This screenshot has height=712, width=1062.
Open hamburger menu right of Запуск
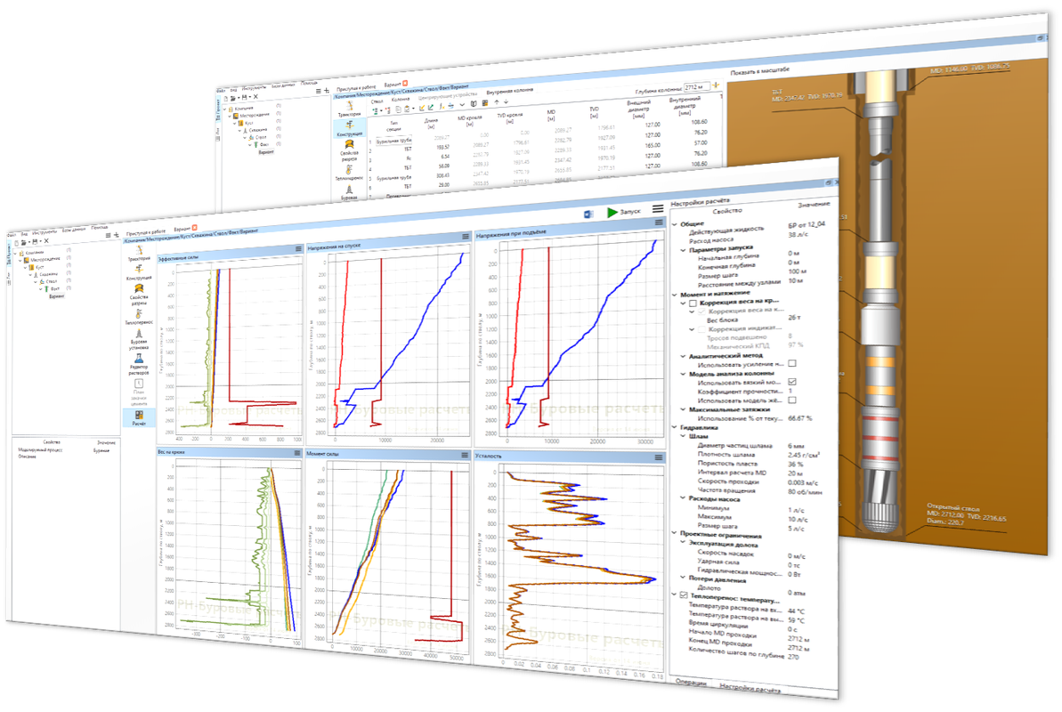tap(658, 208)
